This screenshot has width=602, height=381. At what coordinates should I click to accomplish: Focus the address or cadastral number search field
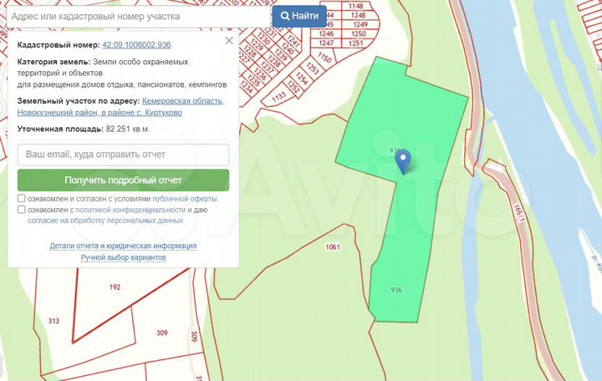[139, 17]
